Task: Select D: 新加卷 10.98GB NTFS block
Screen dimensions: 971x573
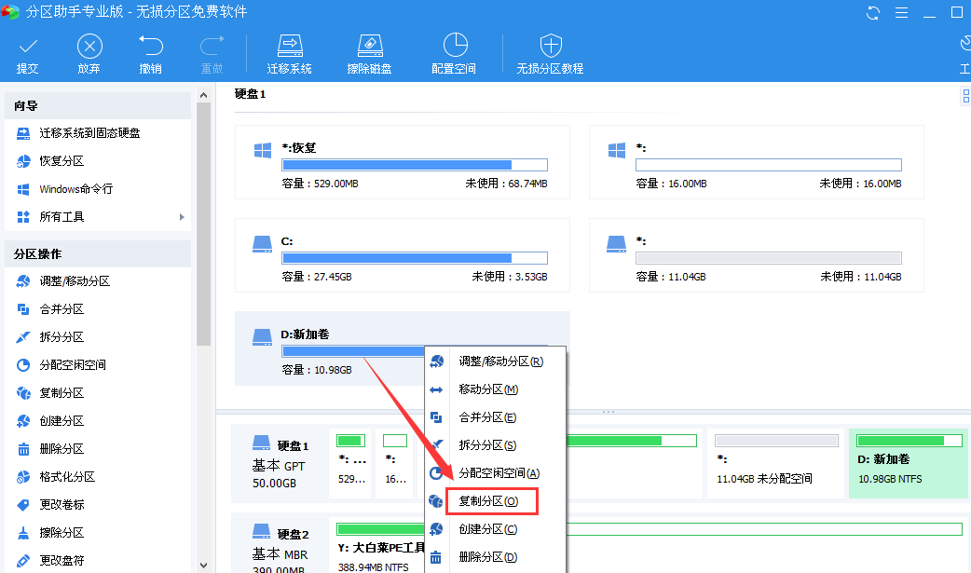Action: [908, 463]
